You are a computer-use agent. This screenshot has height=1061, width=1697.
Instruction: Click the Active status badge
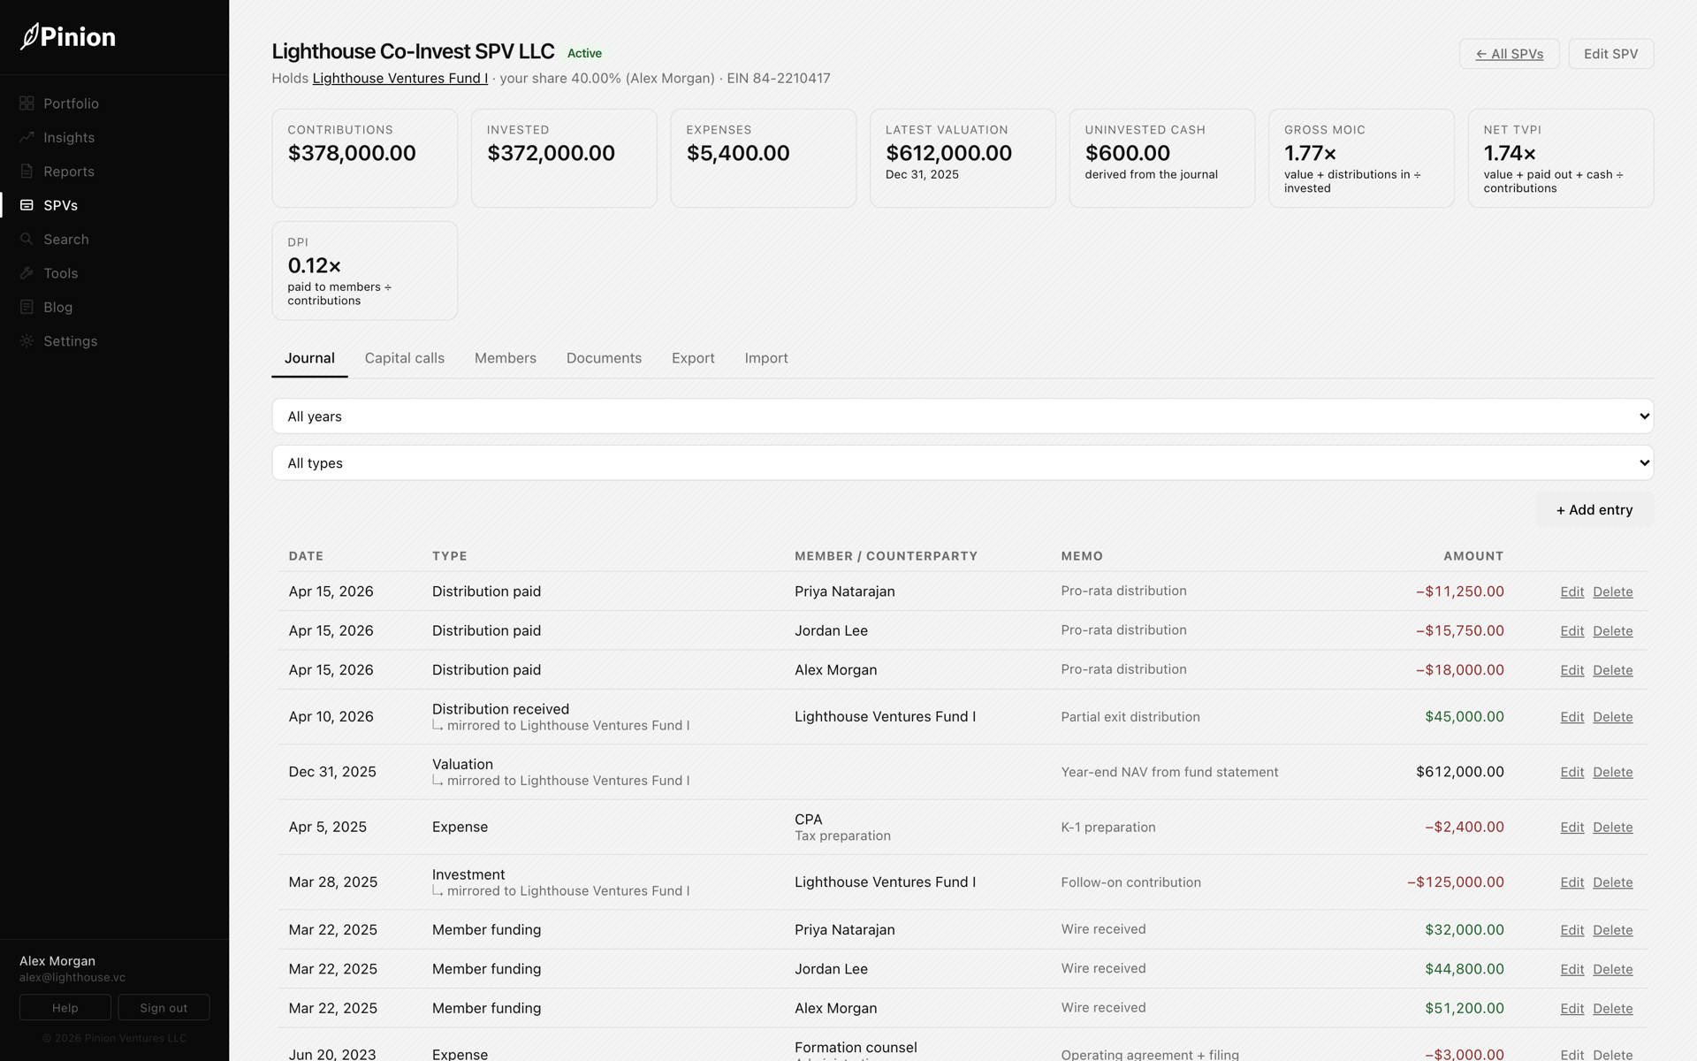point(584,53)
